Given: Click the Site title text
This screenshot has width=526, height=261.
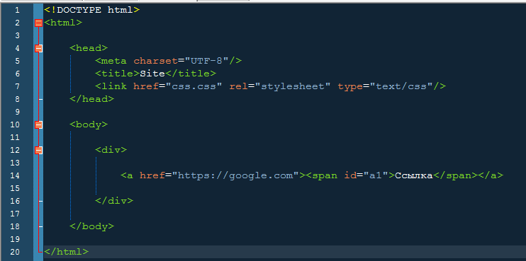Looking at the screenshot, I should click(152, 74).
